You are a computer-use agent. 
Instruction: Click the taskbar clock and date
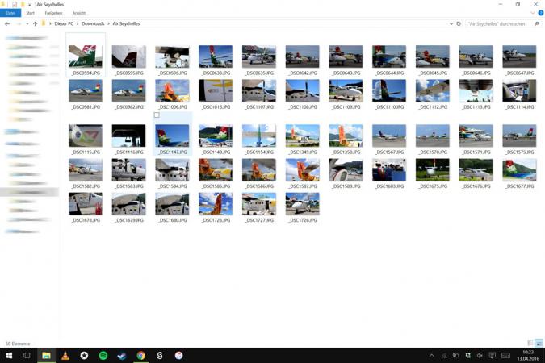coord(528,356)
